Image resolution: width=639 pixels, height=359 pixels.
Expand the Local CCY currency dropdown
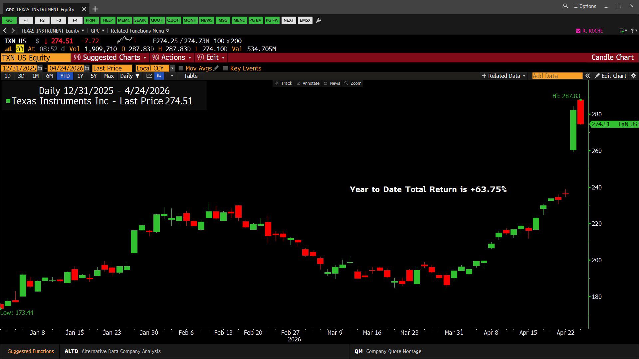point(172,68)
